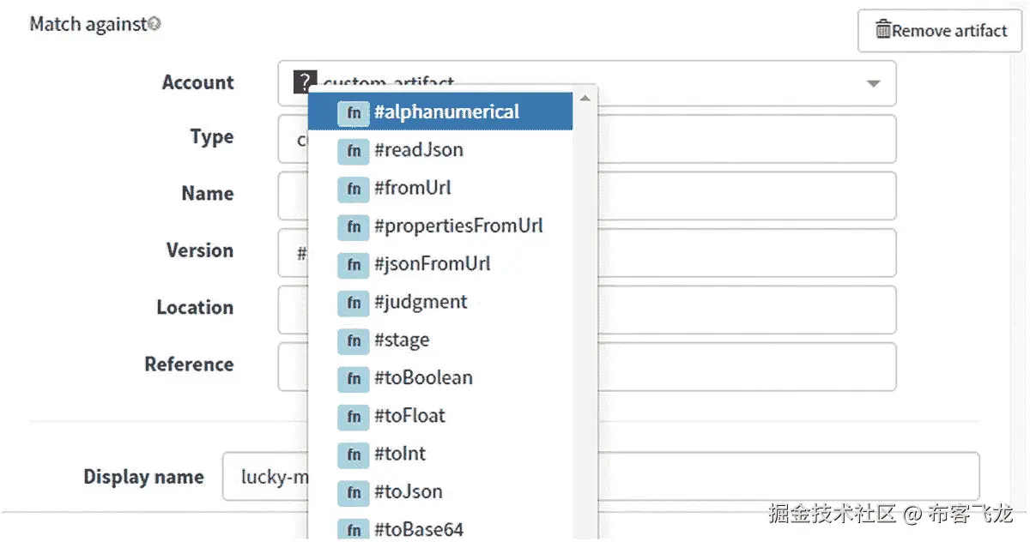
Task: Focus the Display name text field
Action: coord(772,477)
